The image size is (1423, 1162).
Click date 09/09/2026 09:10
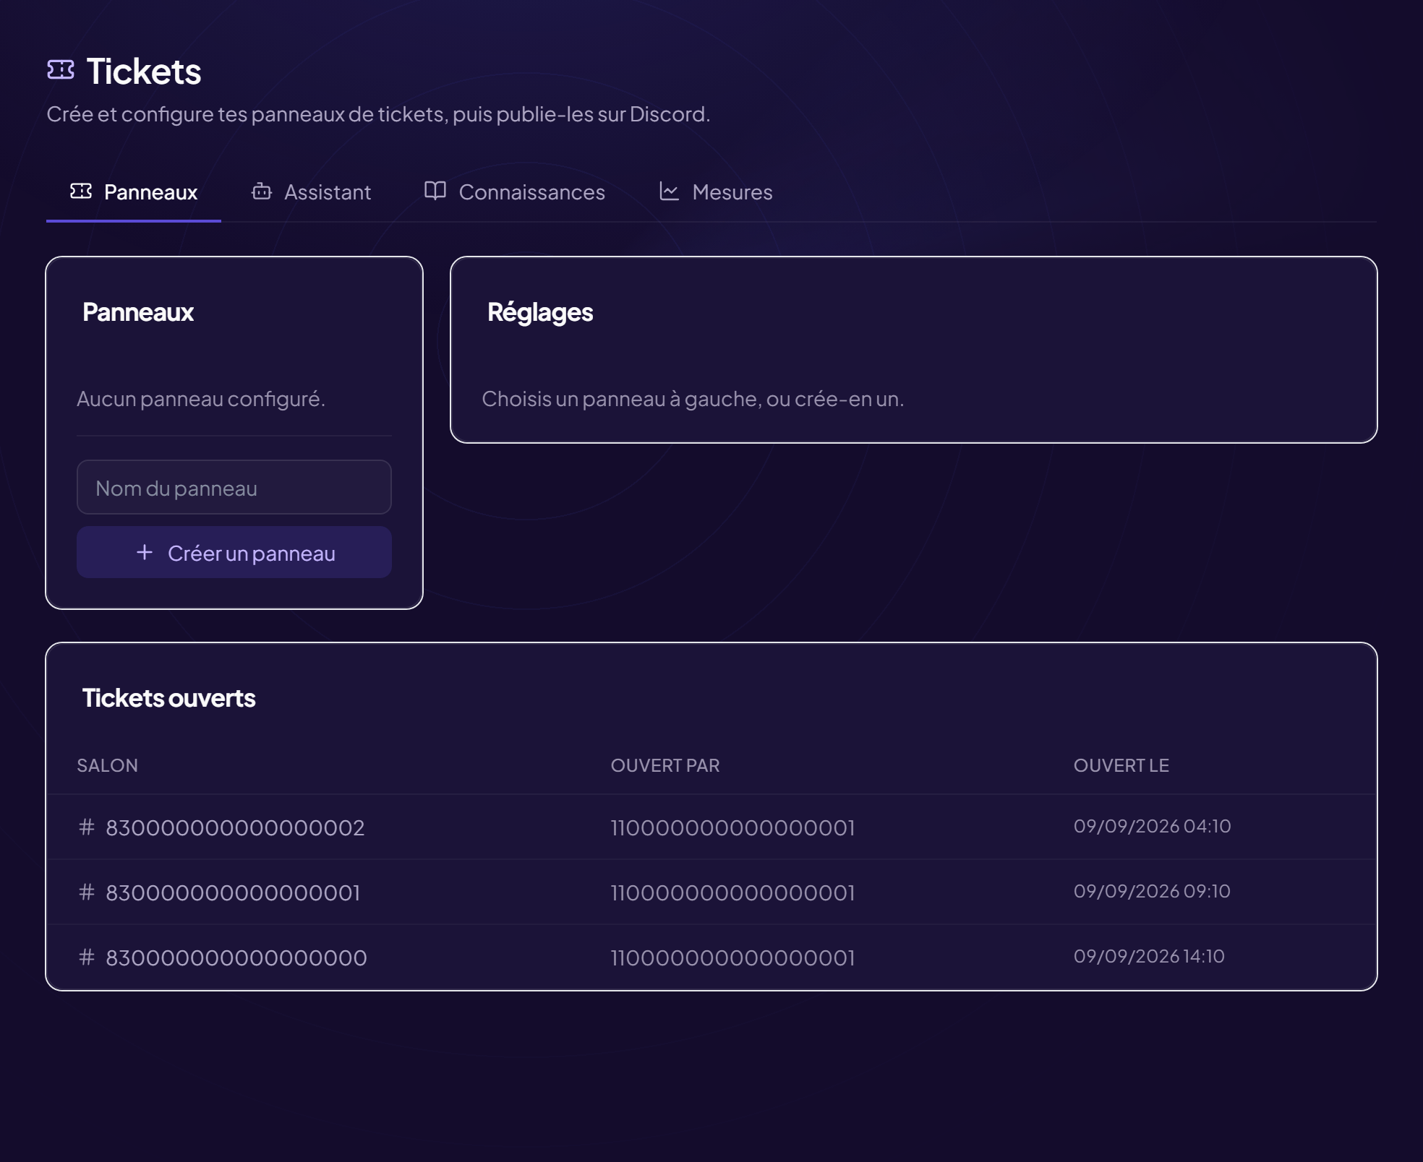tap(1152, 891)
